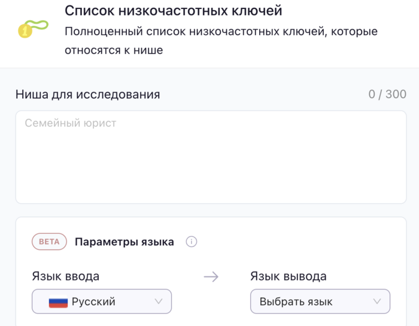Open the Русский input language dropdown
Viewport: 419px width, 326px height.
(x=102, y=301)
